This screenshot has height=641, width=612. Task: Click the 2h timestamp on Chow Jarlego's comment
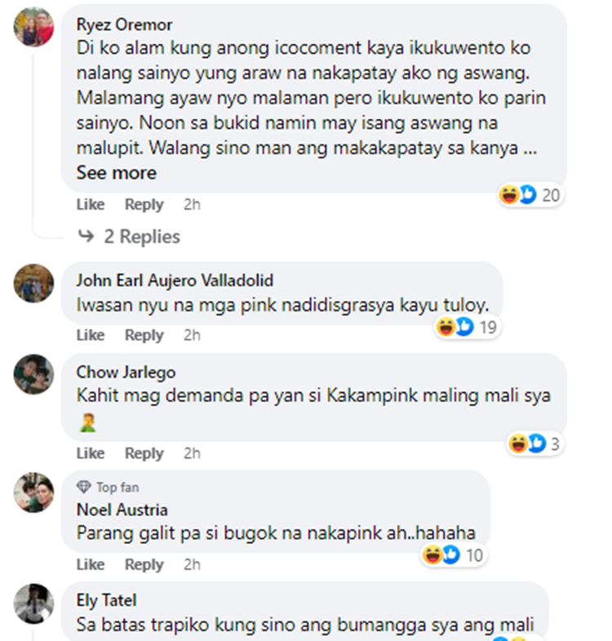(192, 453)
